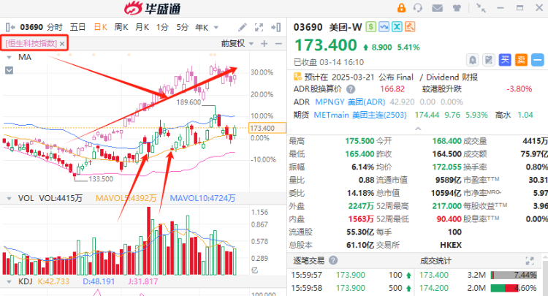Click the 最高 175.500 value
Image resolution: width=548 pixels, height=296 pixels.
[x=359, y=141]
